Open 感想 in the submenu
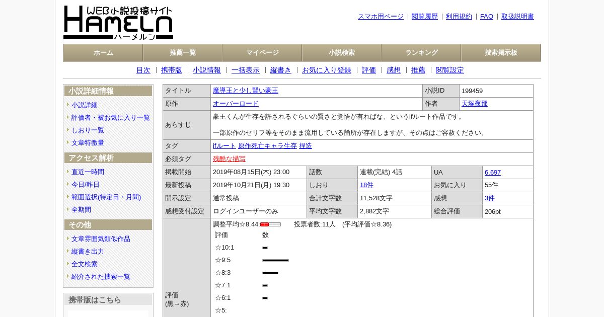 point(394,70)
